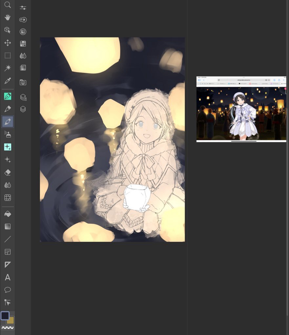Choose the speech Balloon tool
This screenshot has height=335, width=289.
7,290
